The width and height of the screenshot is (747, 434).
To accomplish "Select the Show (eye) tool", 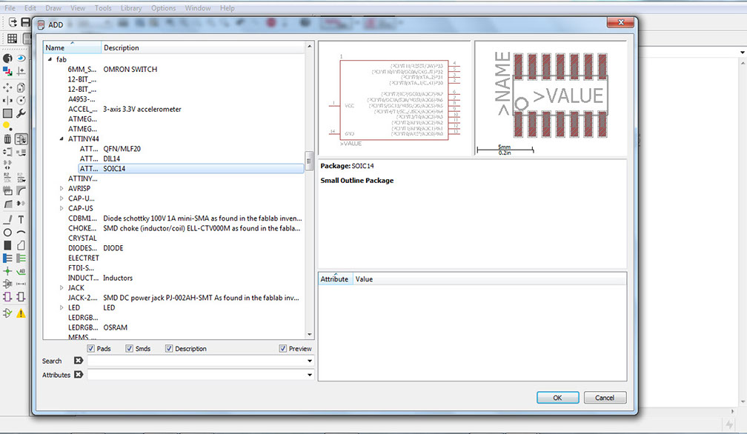I will coord(21,59).
